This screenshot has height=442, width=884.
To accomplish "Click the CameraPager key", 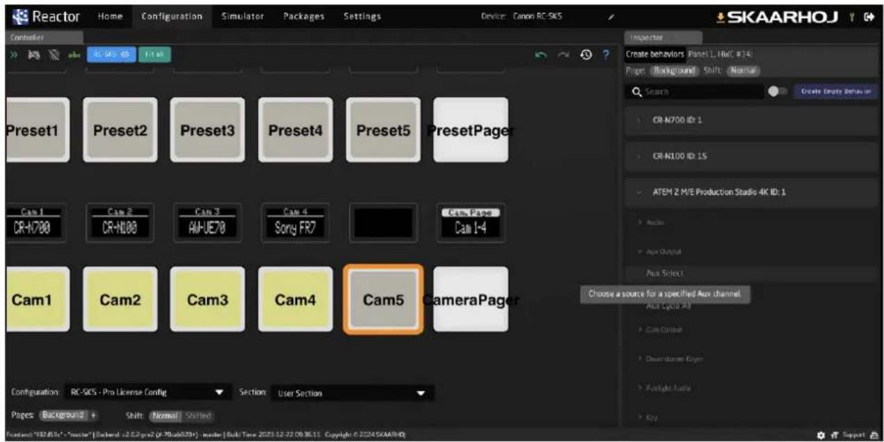I will (x=471, y=299).
